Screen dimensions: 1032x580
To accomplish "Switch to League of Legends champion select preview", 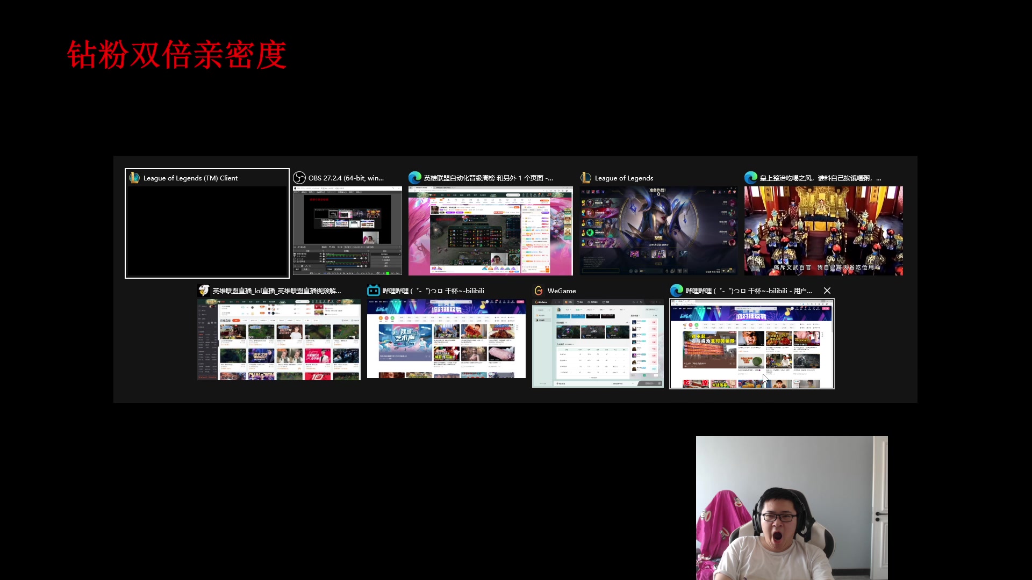I will coord(658,231).
